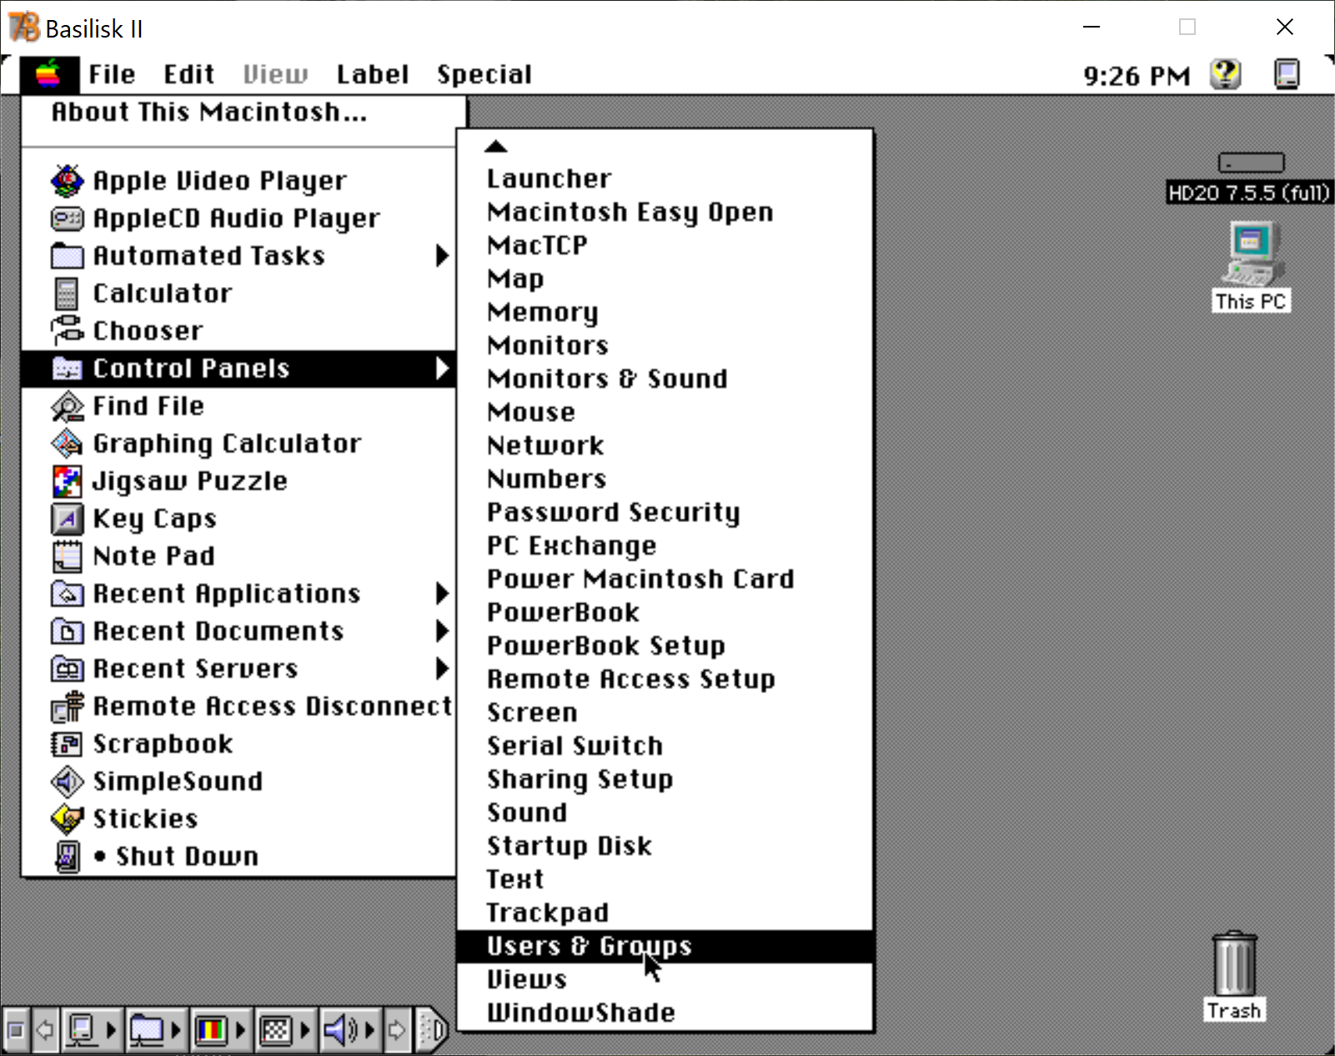Choose WindowShade control panel
Screen dimensions: 1335x1056
(665, 1013)
